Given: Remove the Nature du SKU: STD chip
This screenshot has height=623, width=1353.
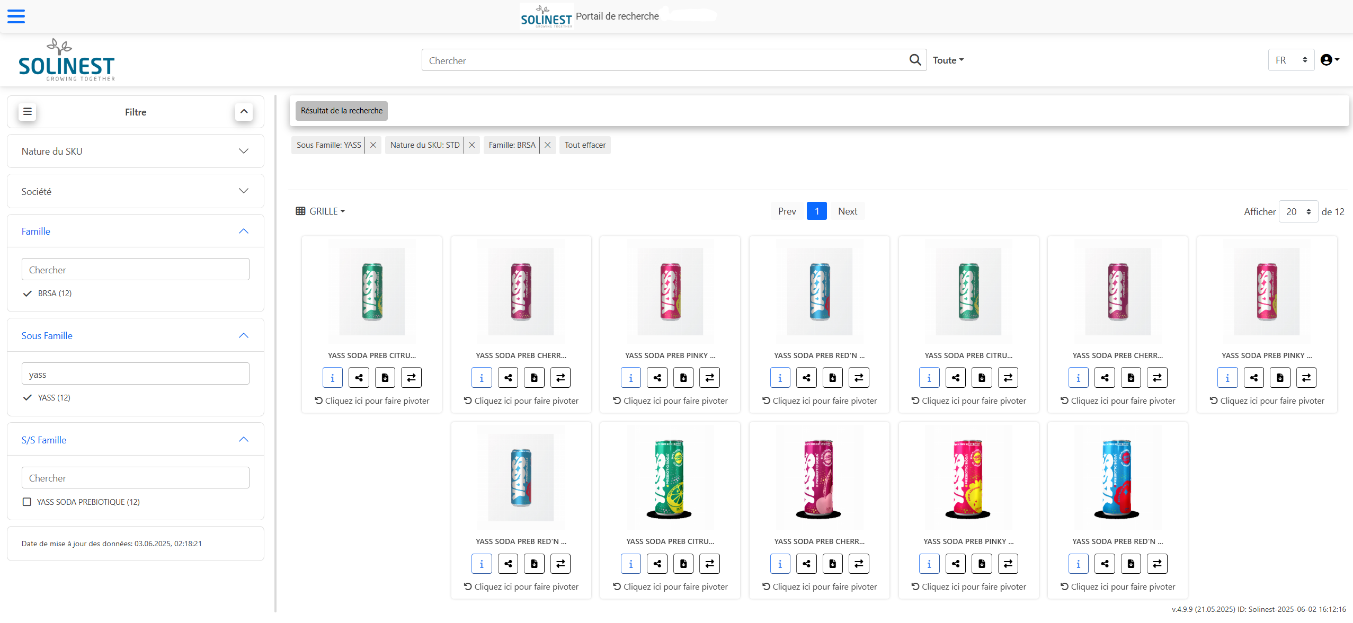Looking at the screenshot, I should click(x=471, y=145).
